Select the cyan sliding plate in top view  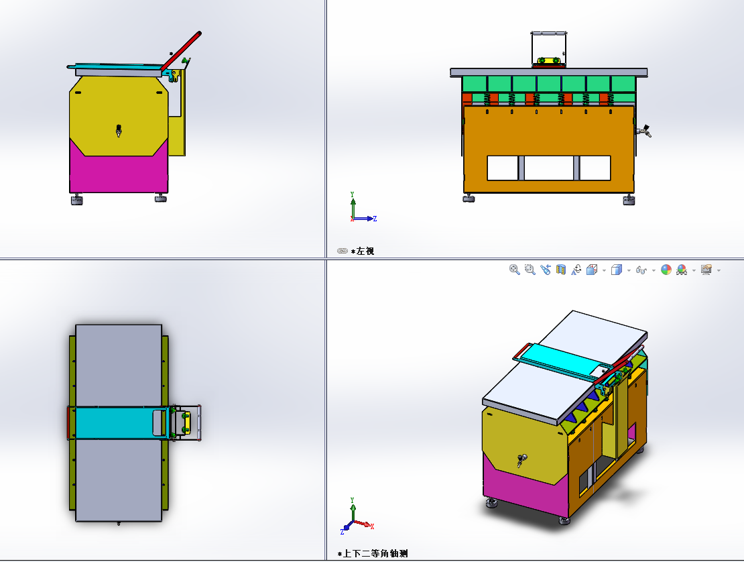click(x=114, y=423)
